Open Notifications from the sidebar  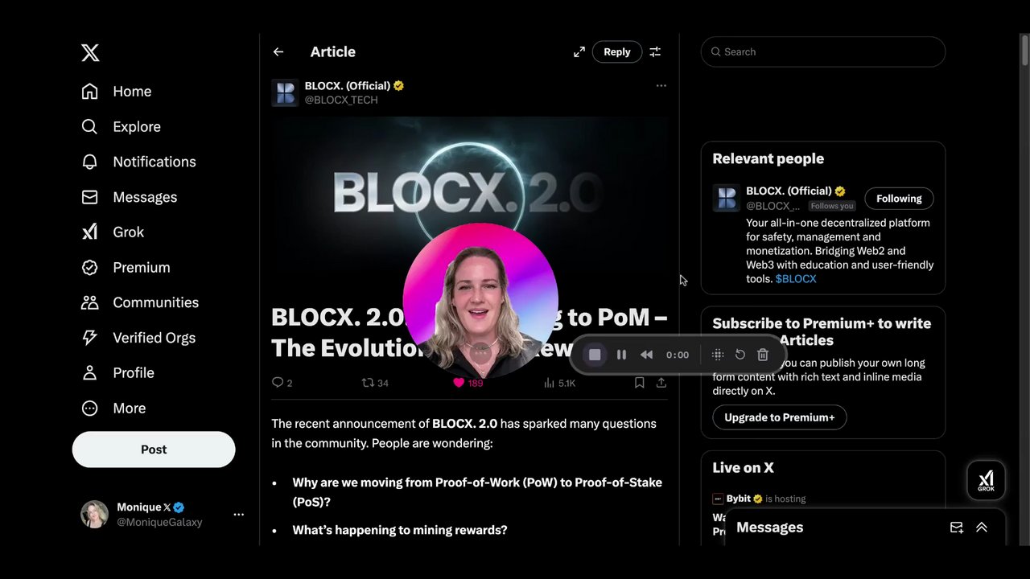[x=138, y=162]
